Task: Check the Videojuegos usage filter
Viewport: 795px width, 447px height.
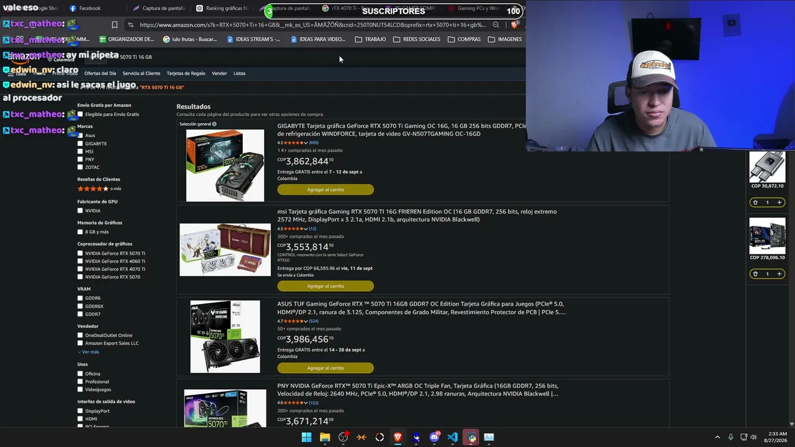Action: tap(80, 389)
